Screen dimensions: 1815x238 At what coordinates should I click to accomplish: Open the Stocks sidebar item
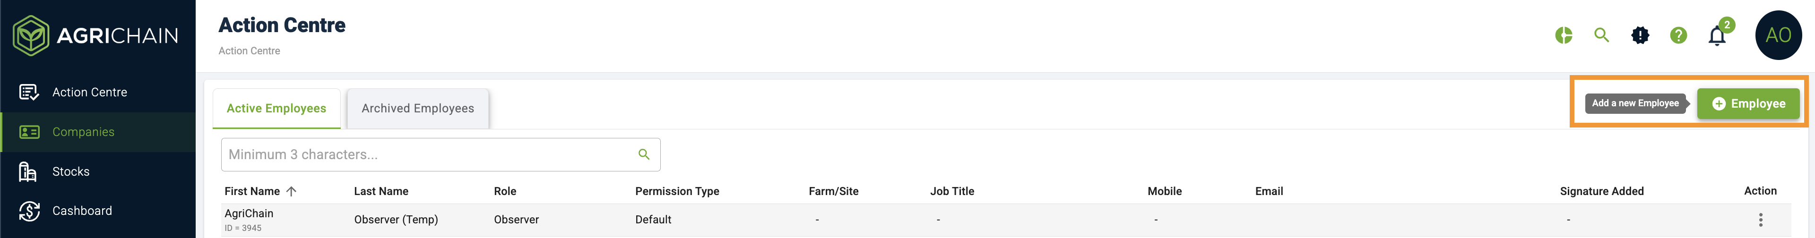70,172
